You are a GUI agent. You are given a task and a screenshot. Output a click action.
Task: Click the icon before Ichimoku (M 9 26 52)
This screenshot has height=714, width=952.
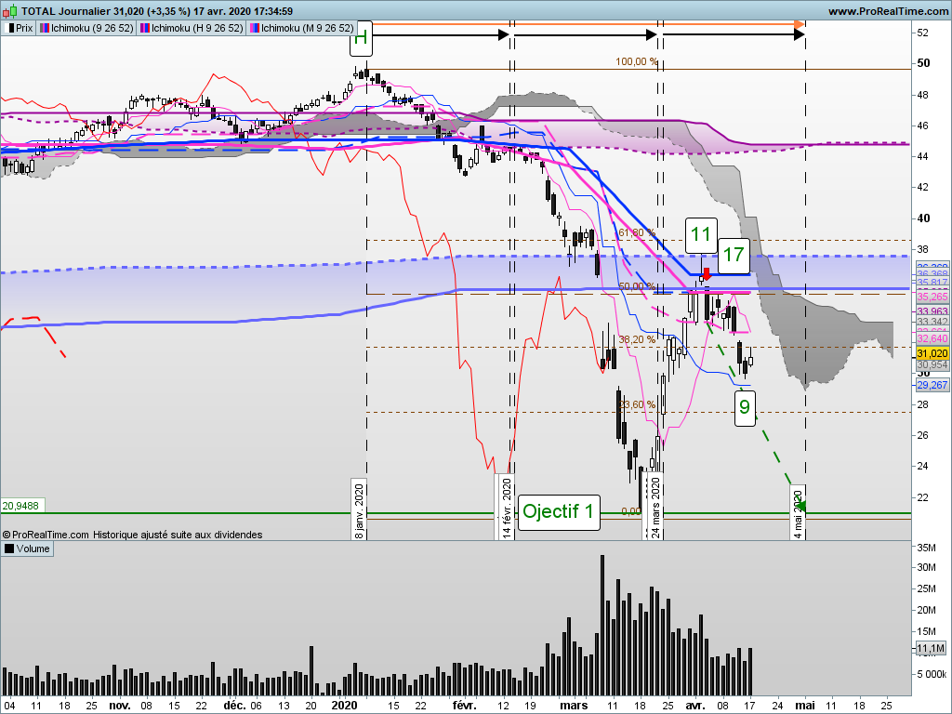click(255, 28)
